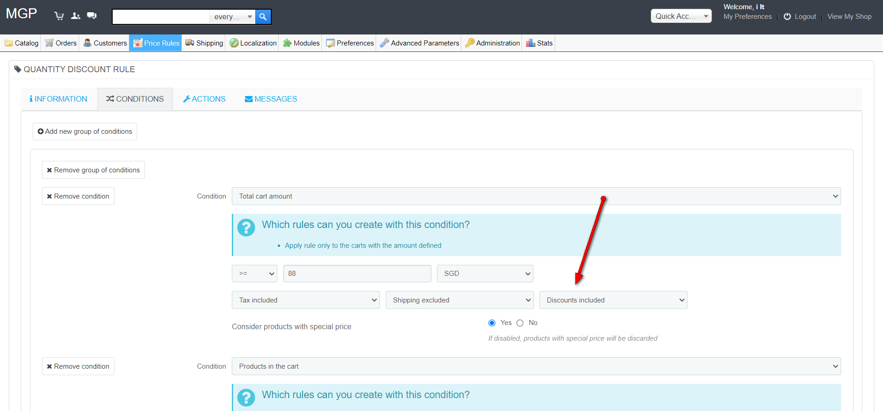Open the Shipping excluded dropdown
The image size is (883, 411).
pos(460,300)
